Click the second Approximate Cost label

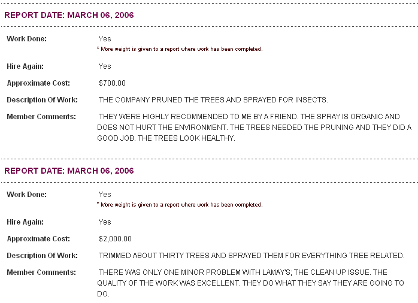point(38,239)
